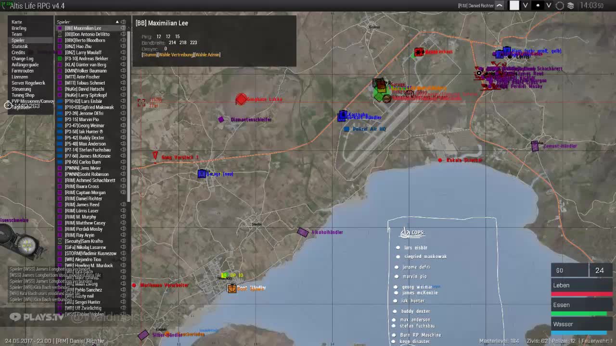
Task: Select player [PWNN] Jens Meier
Action: [83, 168]
